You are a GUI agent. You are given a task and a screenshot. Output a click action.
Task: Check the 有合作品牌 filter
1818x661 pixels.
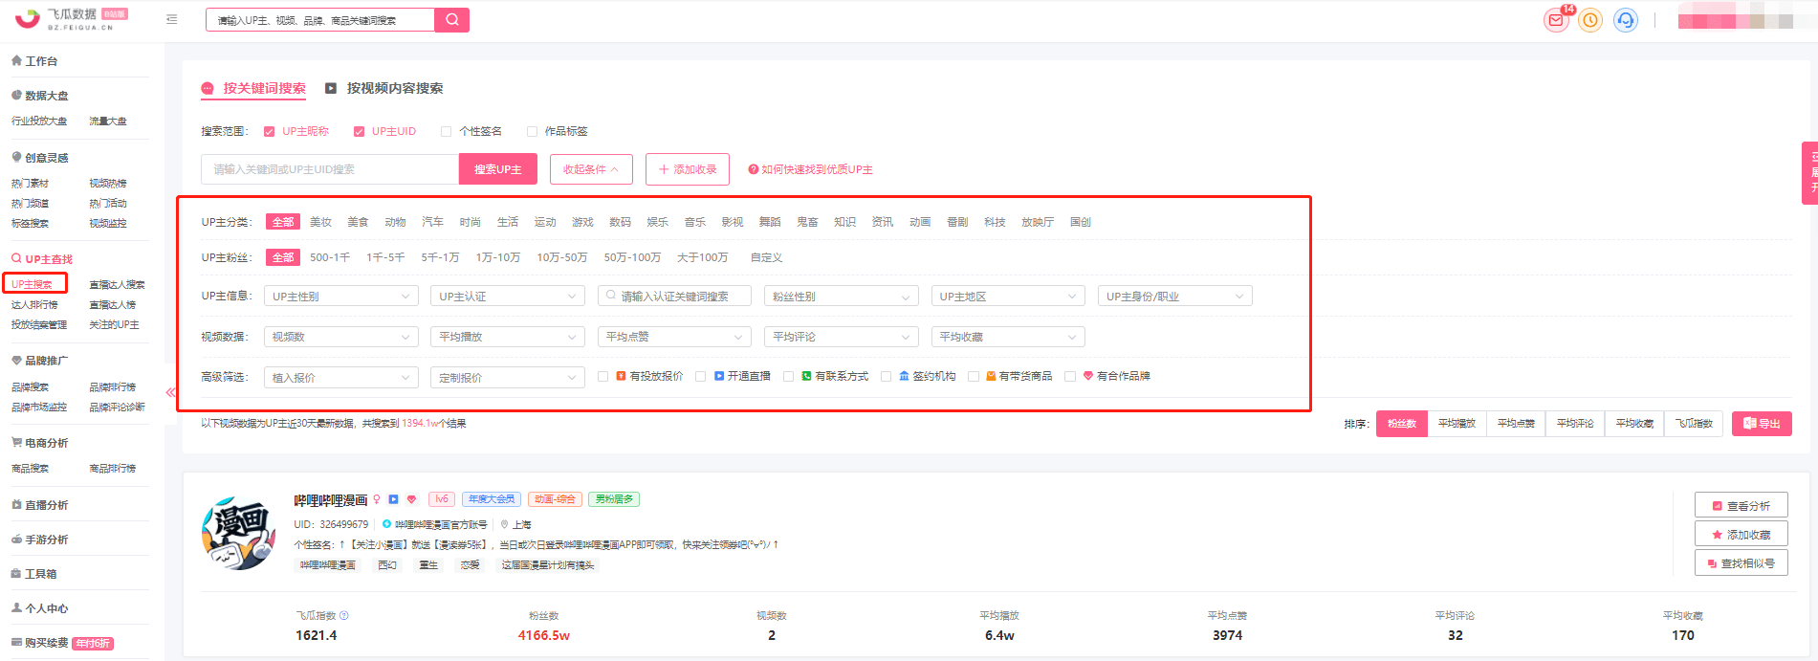(x=1071, y=377)
